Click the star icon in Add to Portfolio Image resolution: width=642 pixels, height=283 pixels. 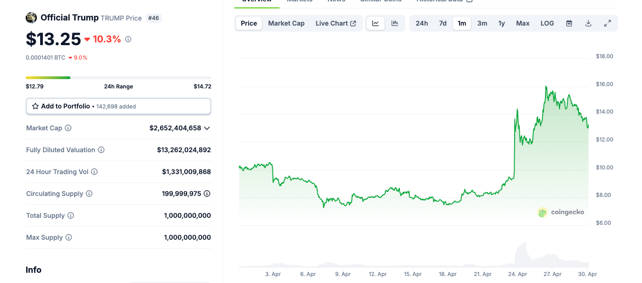(35, 106)
